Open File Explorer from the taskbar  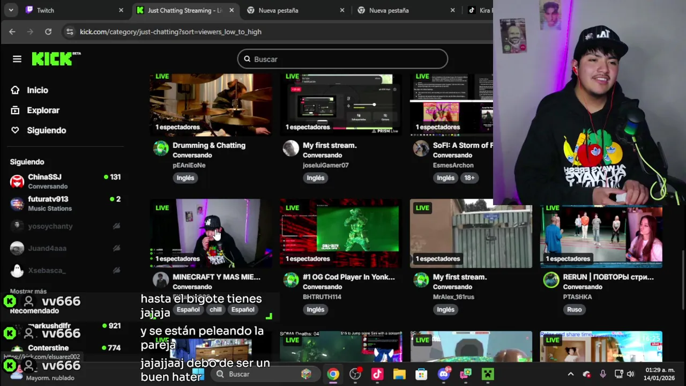(x=399, y=374)
